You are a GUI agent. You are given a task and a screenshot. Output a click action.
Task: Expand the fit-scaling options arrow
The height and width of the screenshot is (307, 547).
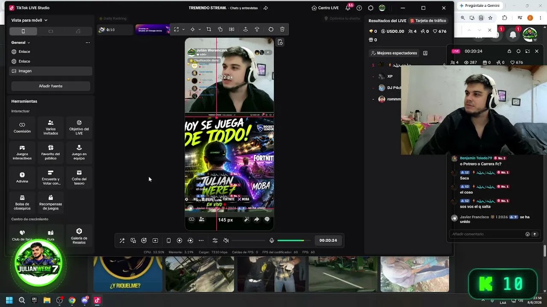point(183,29)
